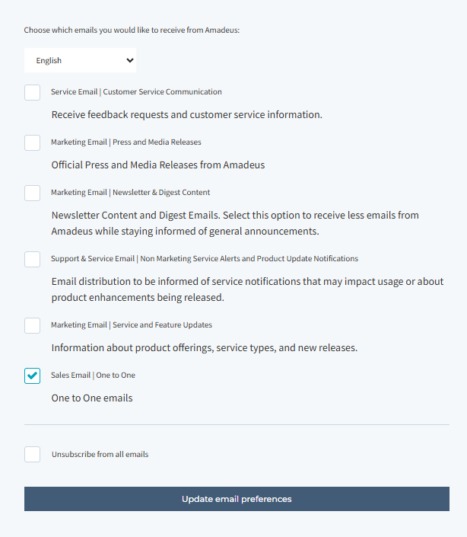Click the 'Official Press and Media Releases' description
The width and height of the screenshot is (467, 537).
(158, 165)
